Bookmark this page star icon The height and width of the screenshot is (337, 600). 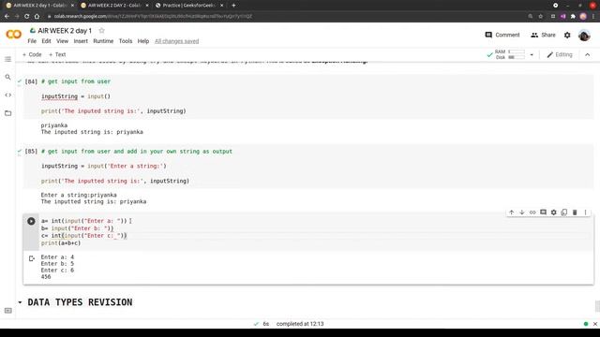(x=541, y=17)
